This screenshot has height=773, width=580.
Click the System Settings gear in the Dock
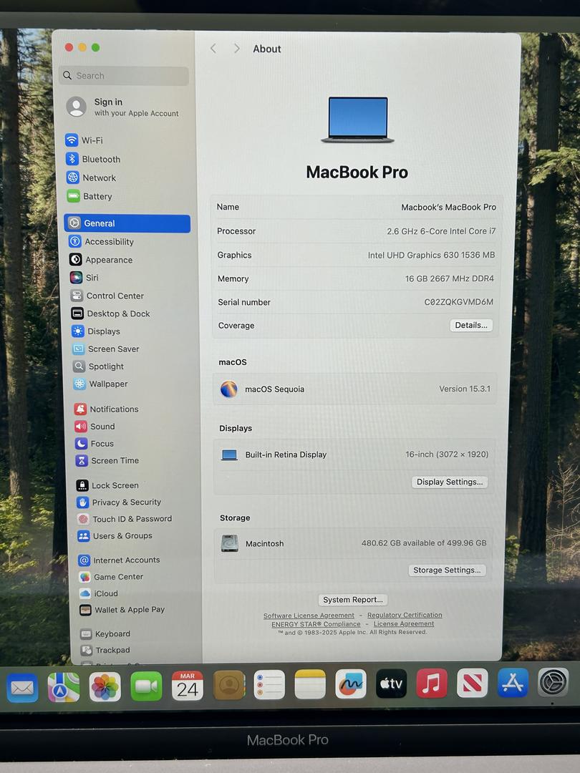(553, 682)
